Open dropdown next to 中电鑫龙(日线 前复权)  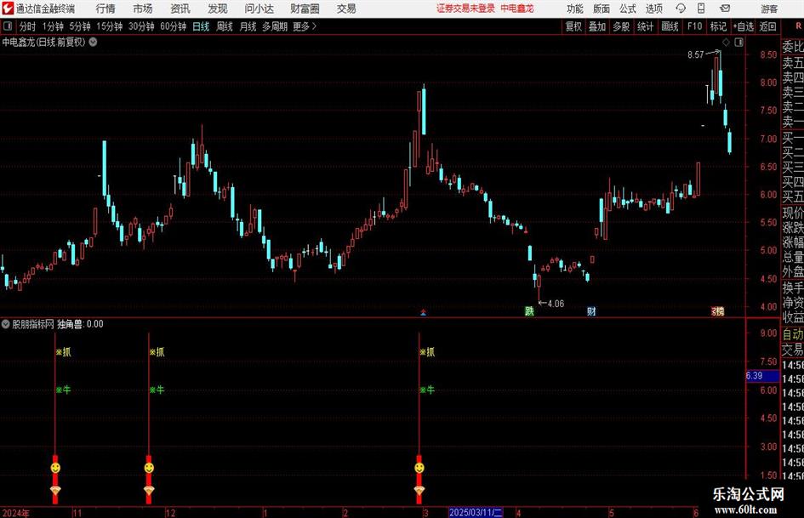click(93, 42)
